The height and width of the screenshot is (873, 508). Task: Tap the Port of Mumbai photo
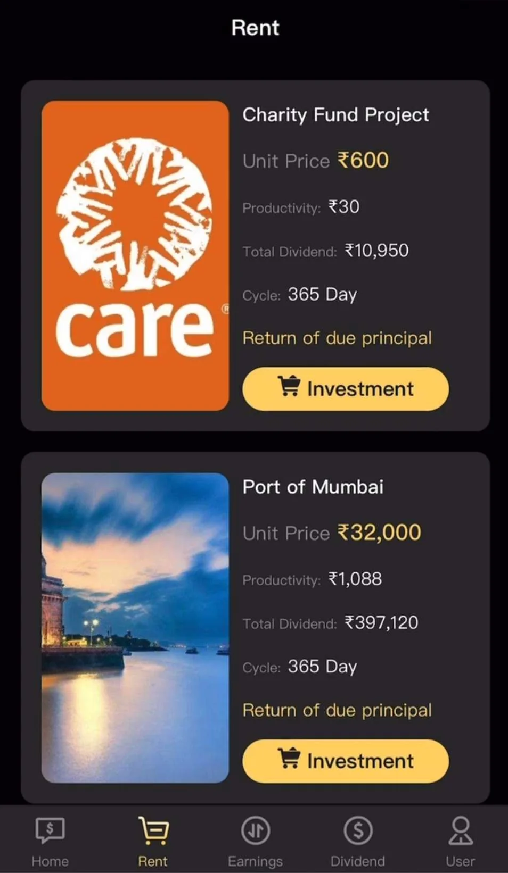135,628
